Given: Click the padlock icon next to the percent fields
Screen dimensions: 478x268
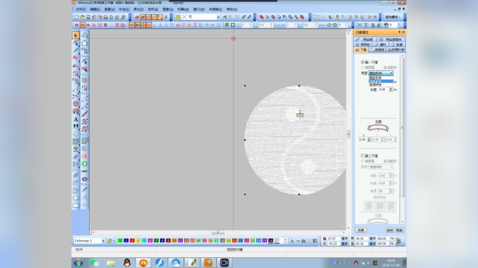Looking at the screenshot, I should [x=398, y=241].
